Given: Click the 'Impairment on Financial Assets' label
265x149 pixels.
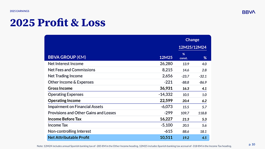Looking at the screenshot, I should point(75,107).
